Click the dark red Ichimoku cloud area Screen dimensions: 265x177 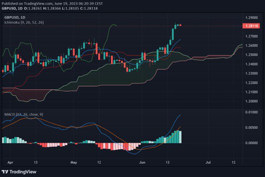pos(21,95)
